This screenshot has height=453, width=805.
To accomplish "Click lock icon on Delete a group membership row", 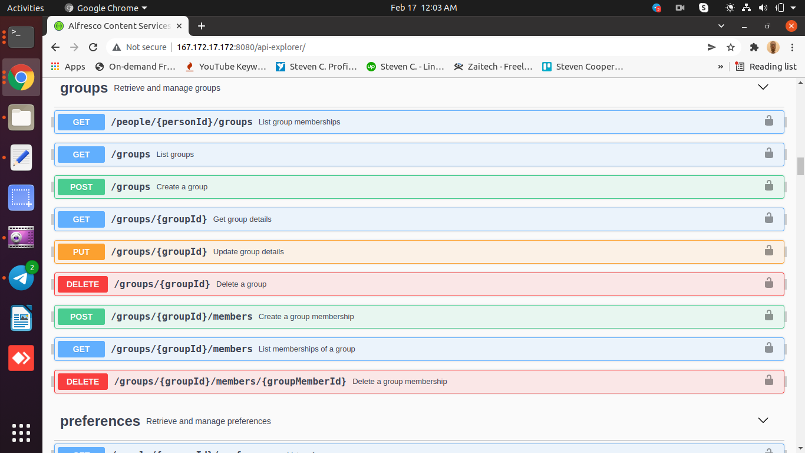I will click(768, 380).
